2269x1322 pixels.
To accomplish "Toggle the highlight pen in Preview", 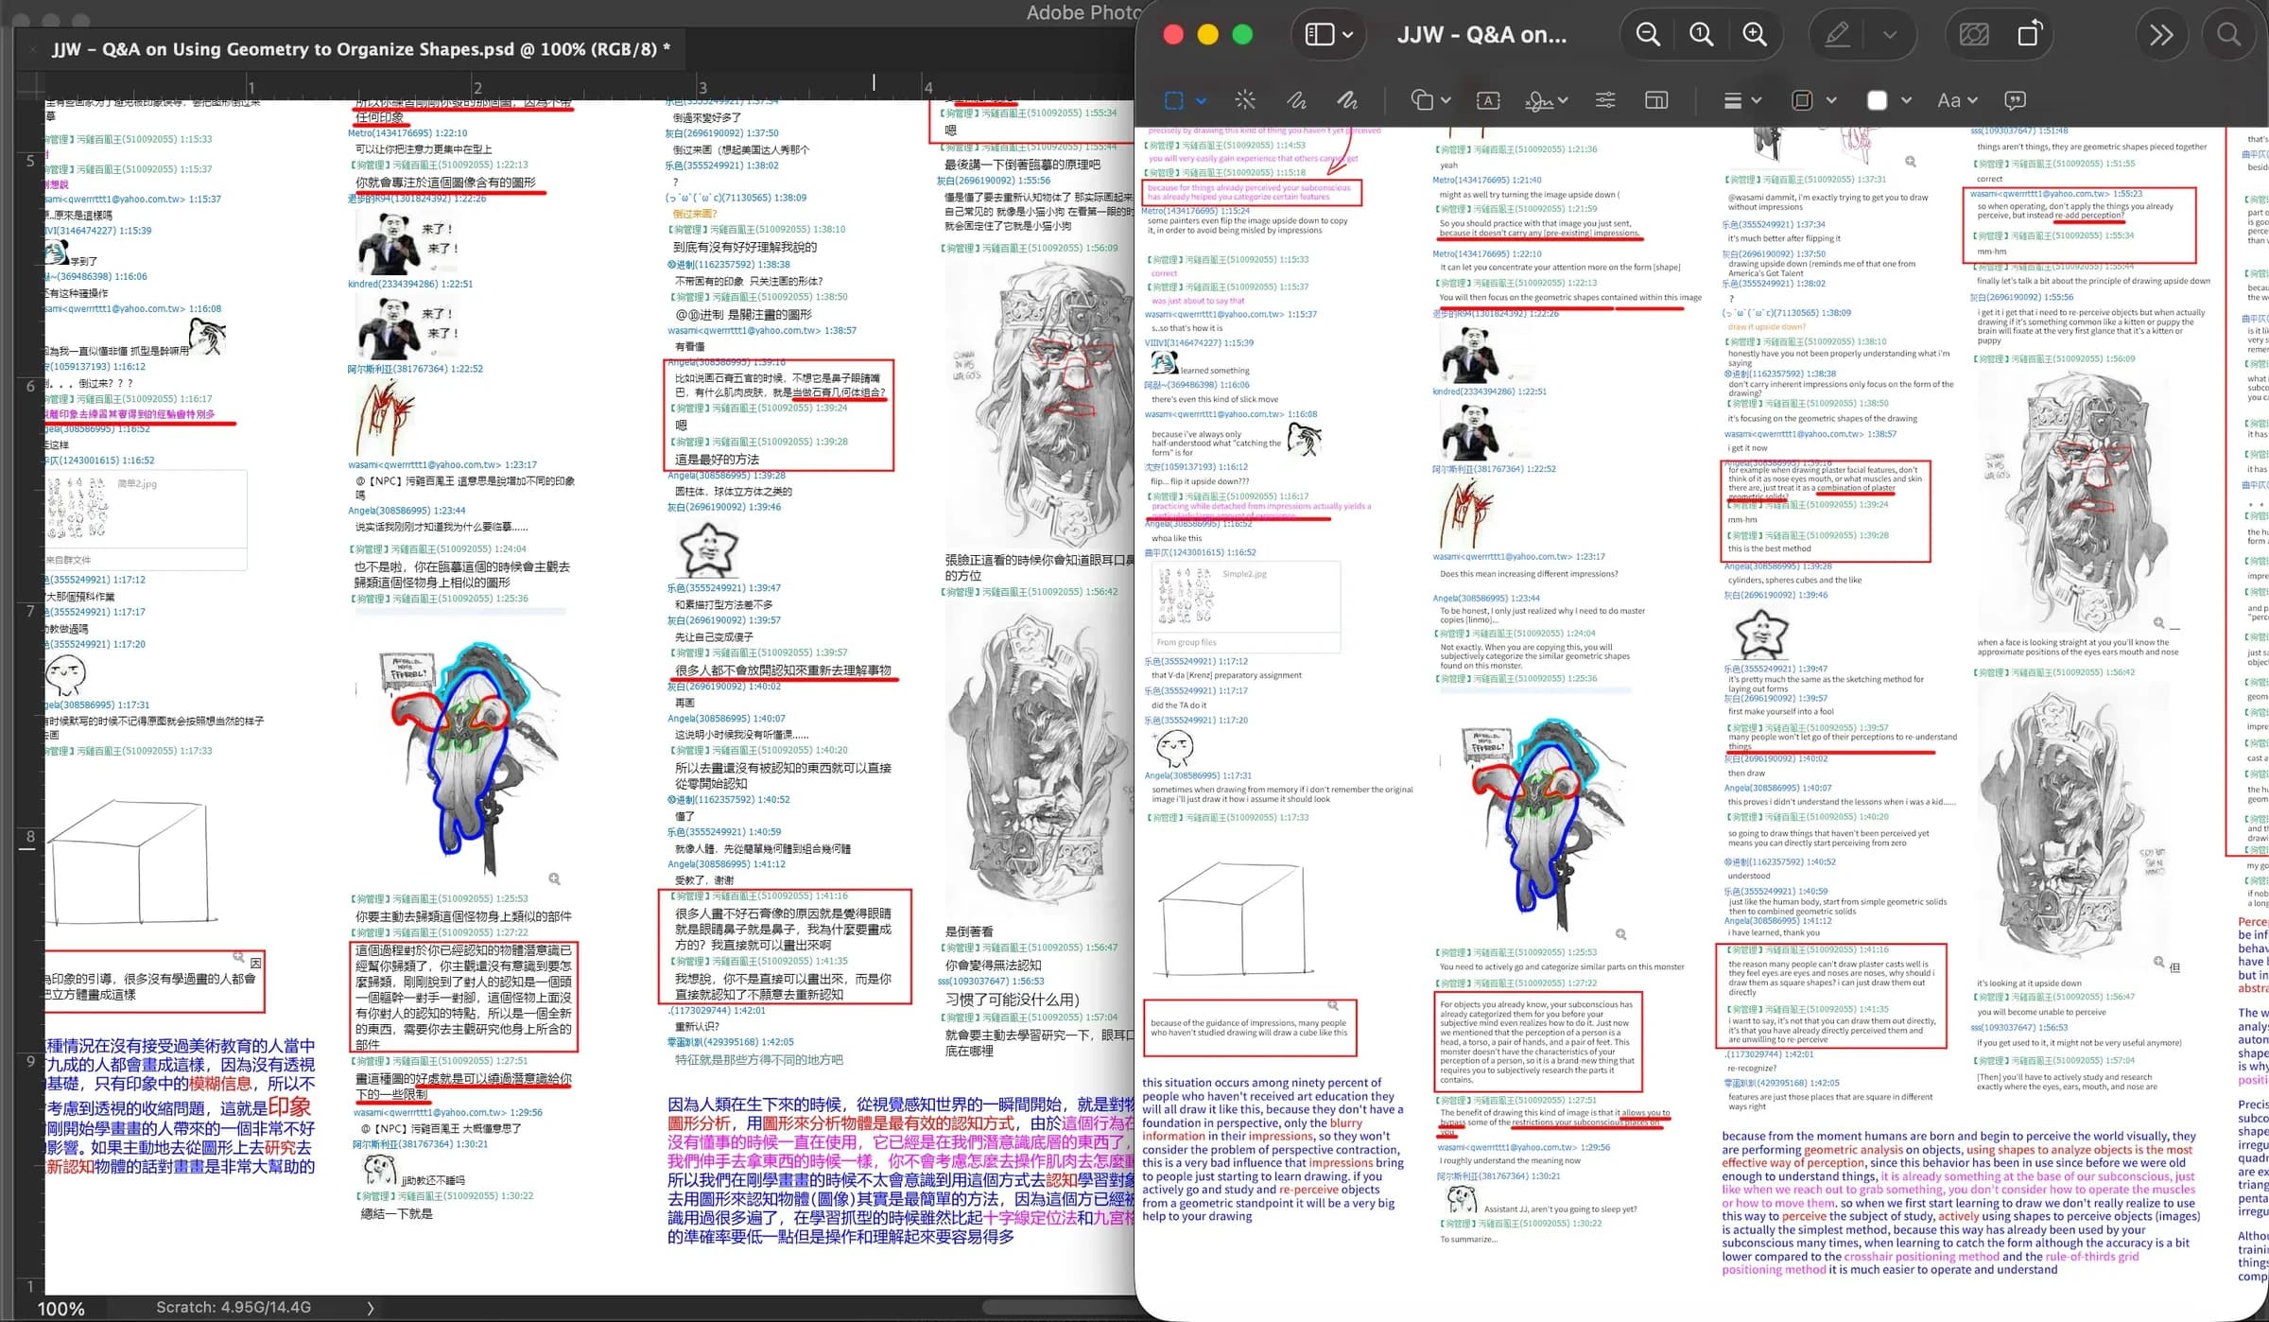I will tap(1837, 35).
